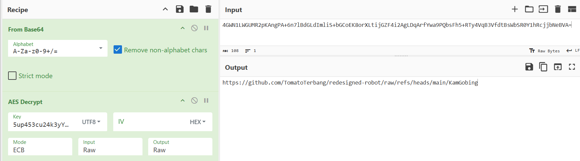Screen dimensions: 580x161
Task: Save the current recipe
Action: tap(180, 9)
